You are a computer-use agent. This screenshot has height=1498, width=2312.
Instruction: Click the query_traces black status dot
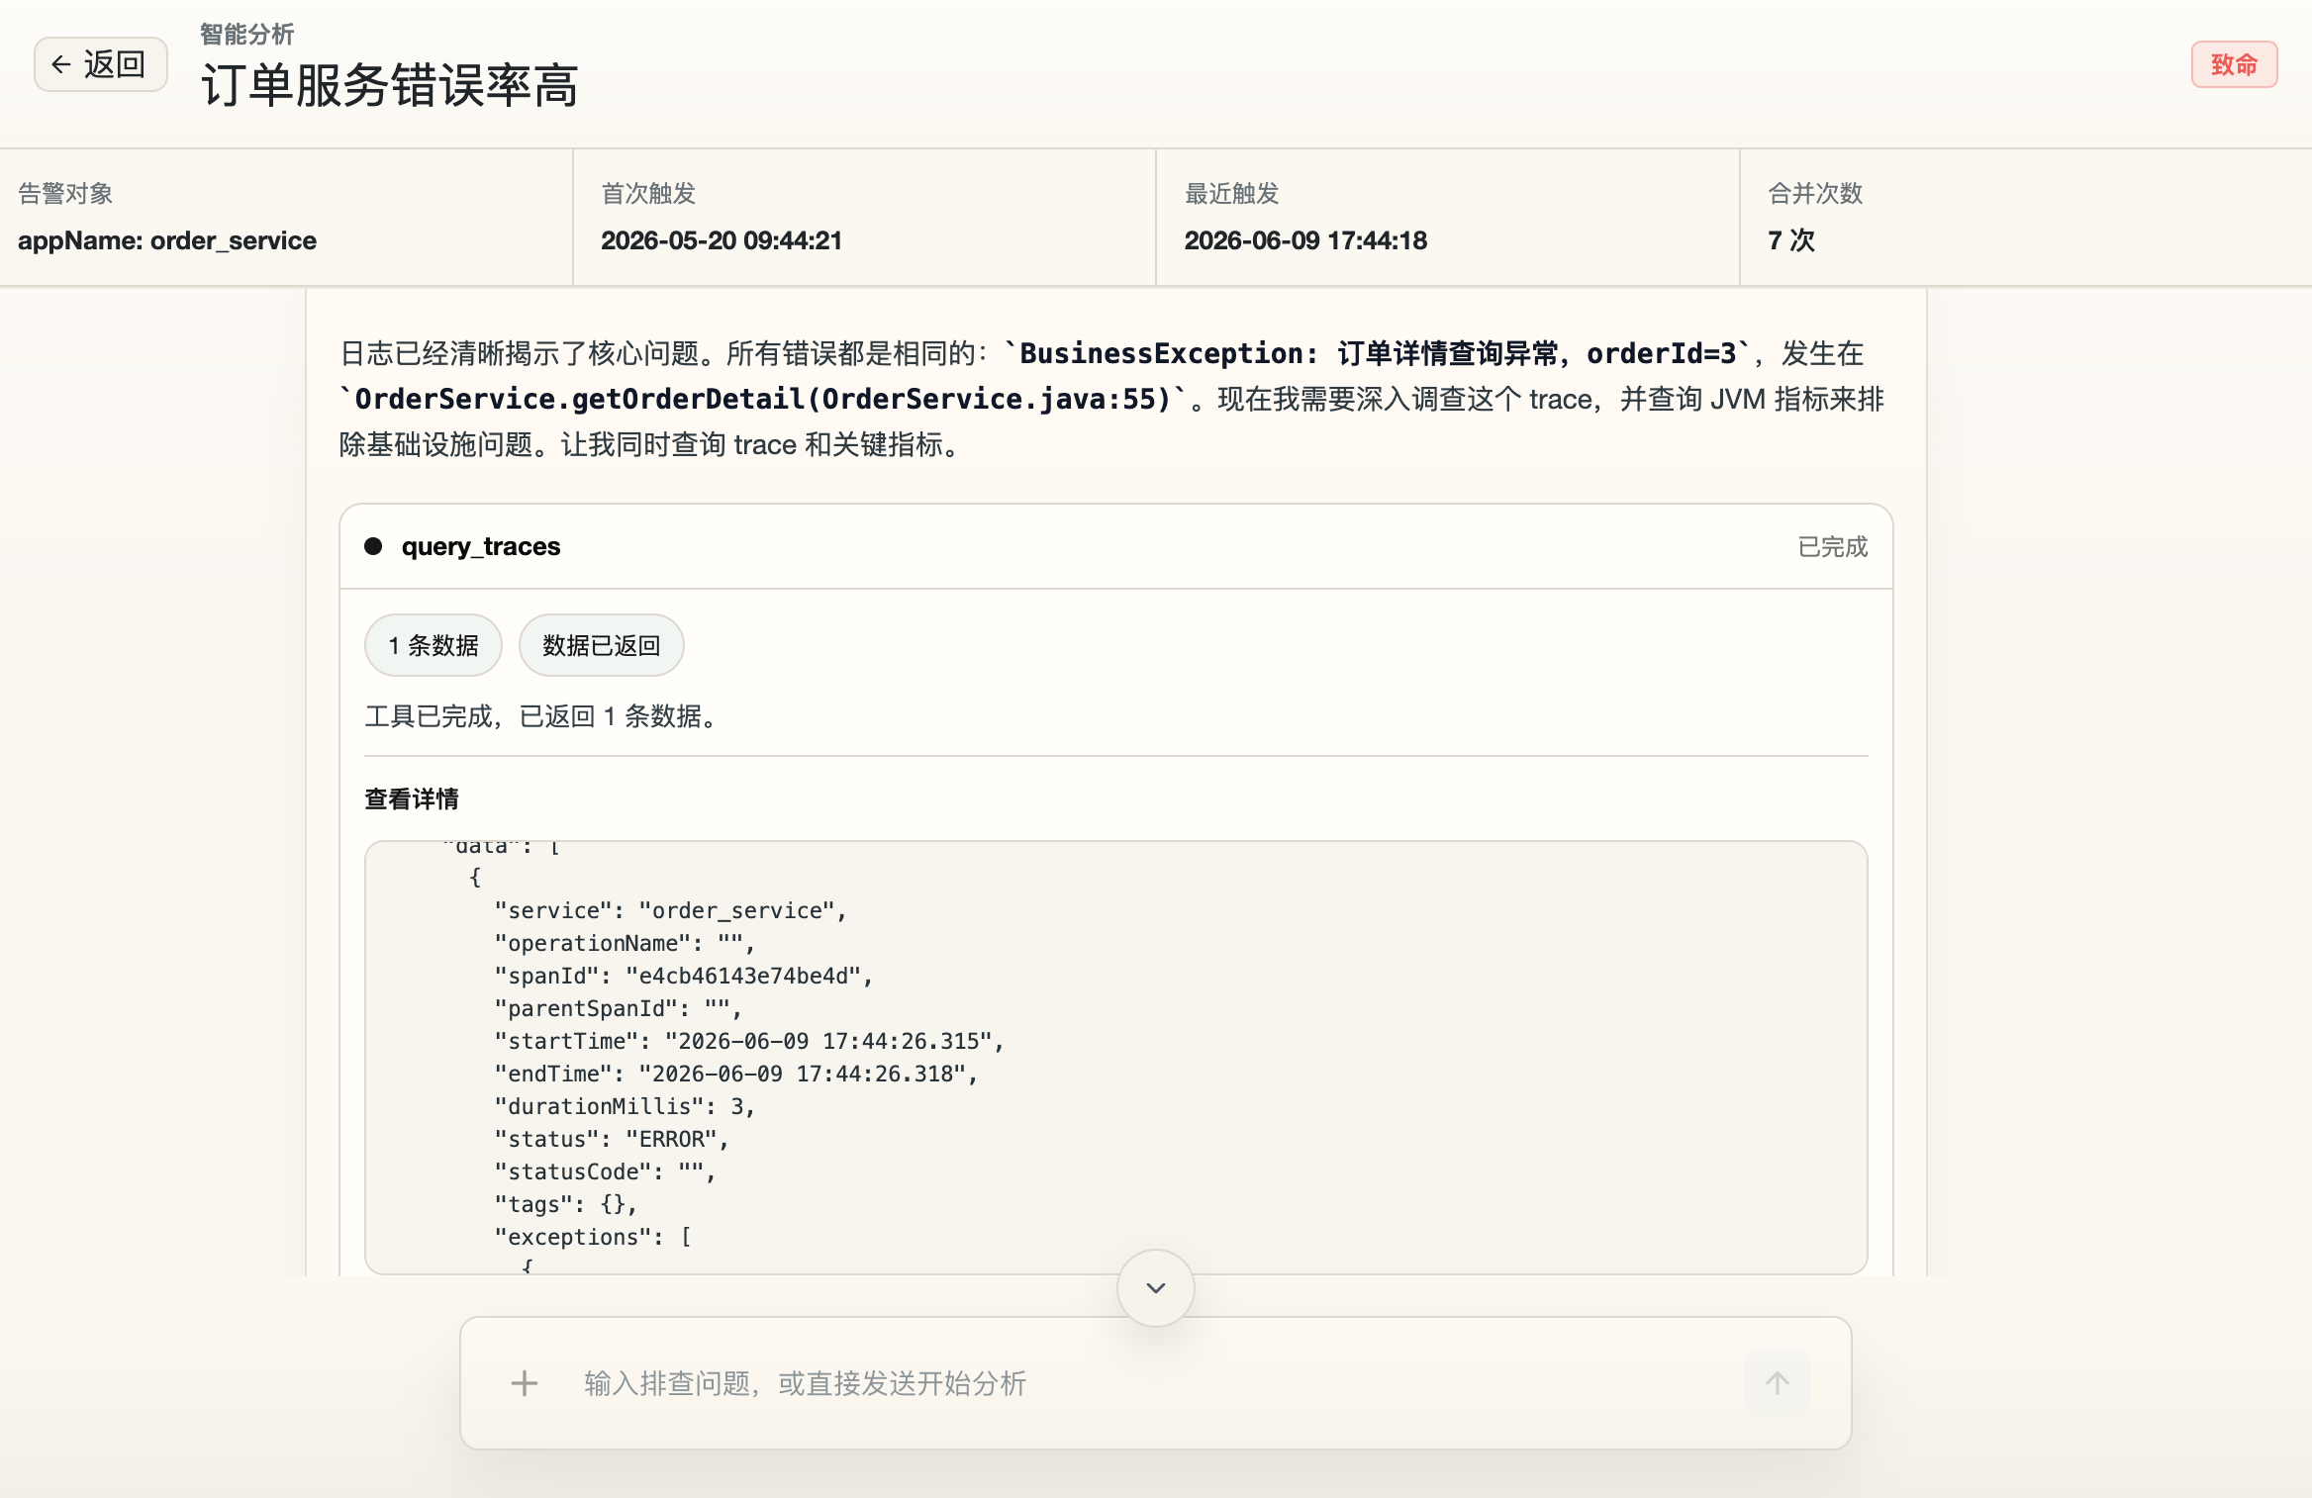pos(373,546)
